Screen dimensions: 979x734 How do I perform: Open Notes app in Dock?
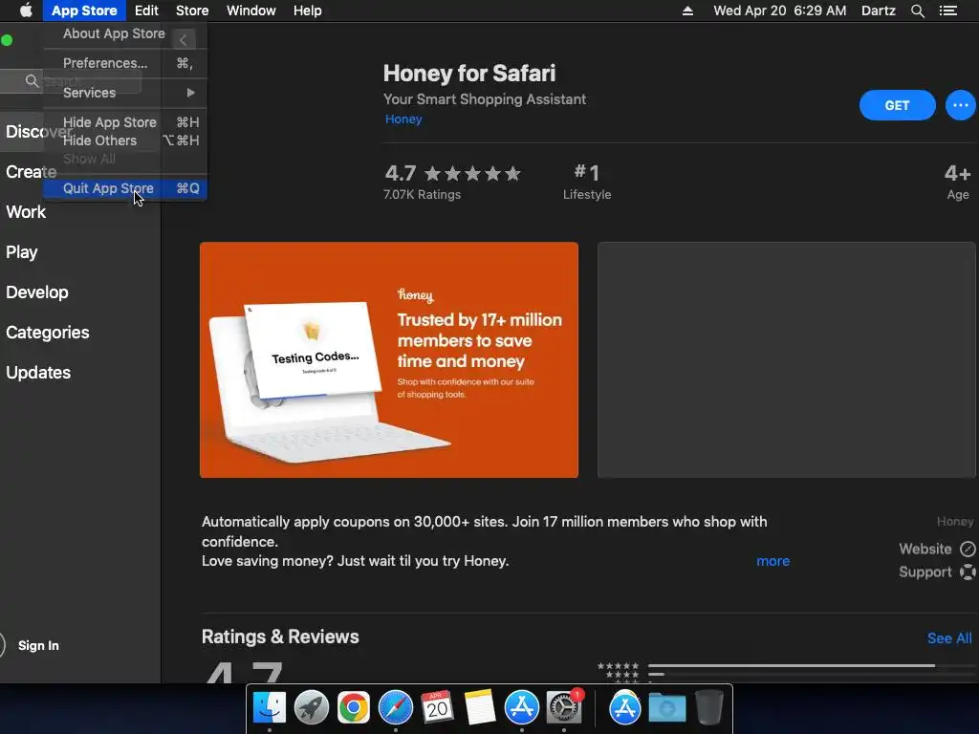(x=480, y=708)
